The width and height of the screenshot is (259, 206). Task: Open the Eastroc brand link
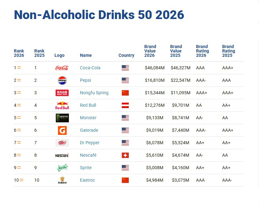click(88, 180)
